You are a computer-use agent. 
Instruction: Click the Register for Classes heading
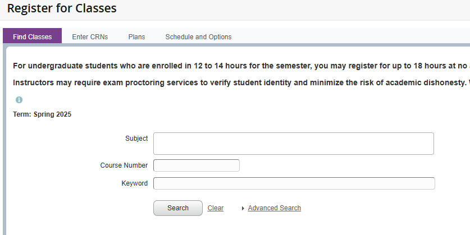[62, 8]
